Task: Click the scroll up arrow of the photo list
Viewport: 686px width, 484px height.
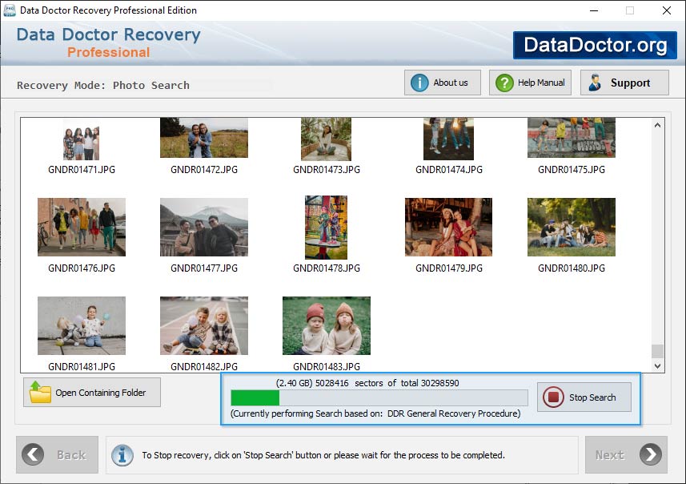Action: pyautogui.click(x=657, y=125)
